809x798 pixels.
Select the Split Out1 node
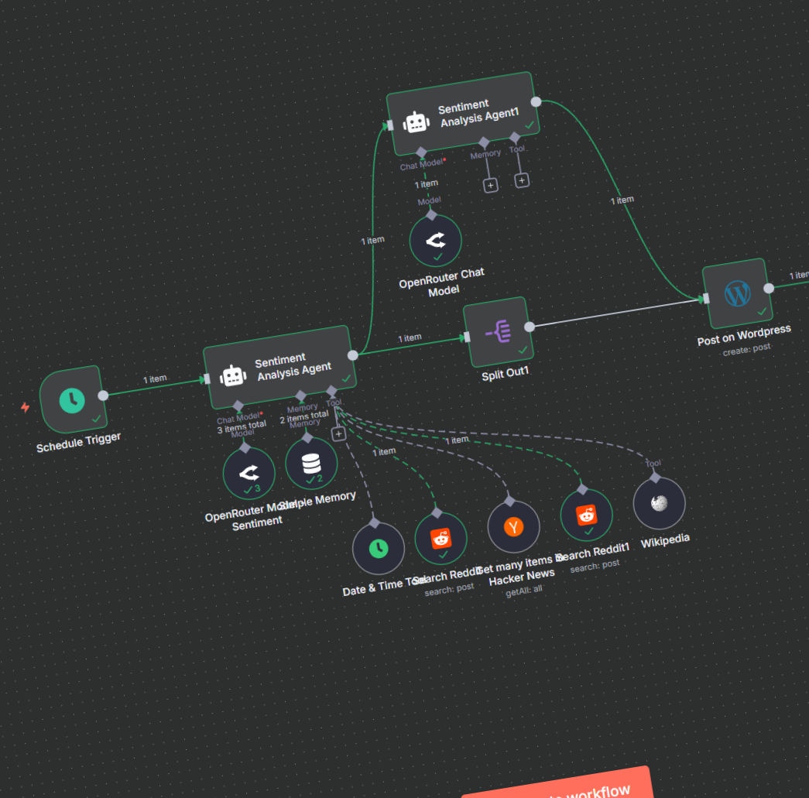(497, 332)
